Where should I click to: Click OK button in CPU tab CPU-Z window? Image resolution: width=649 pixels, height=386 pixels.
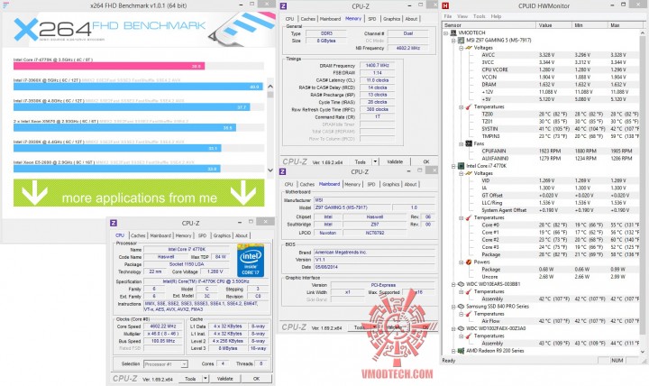(x=257, y=379)
